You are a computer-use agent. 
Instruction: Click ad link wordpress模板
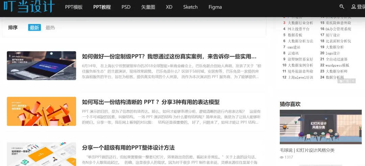[338, 65]
